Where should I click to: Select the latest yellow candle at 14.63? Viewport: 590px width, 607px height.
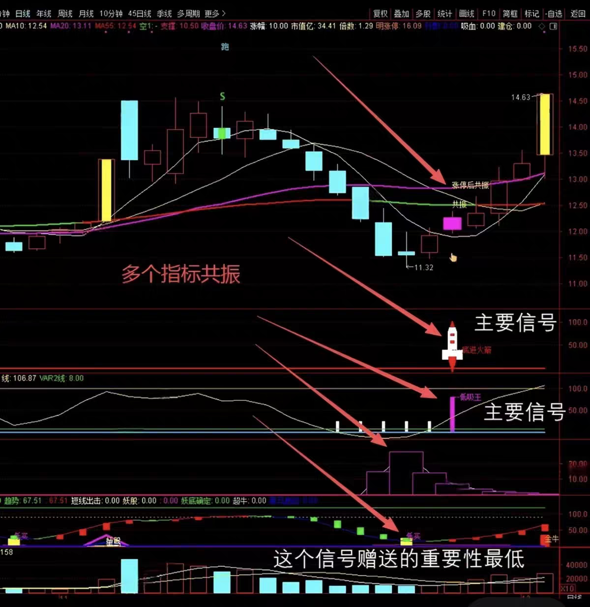(x=545, y=124)
